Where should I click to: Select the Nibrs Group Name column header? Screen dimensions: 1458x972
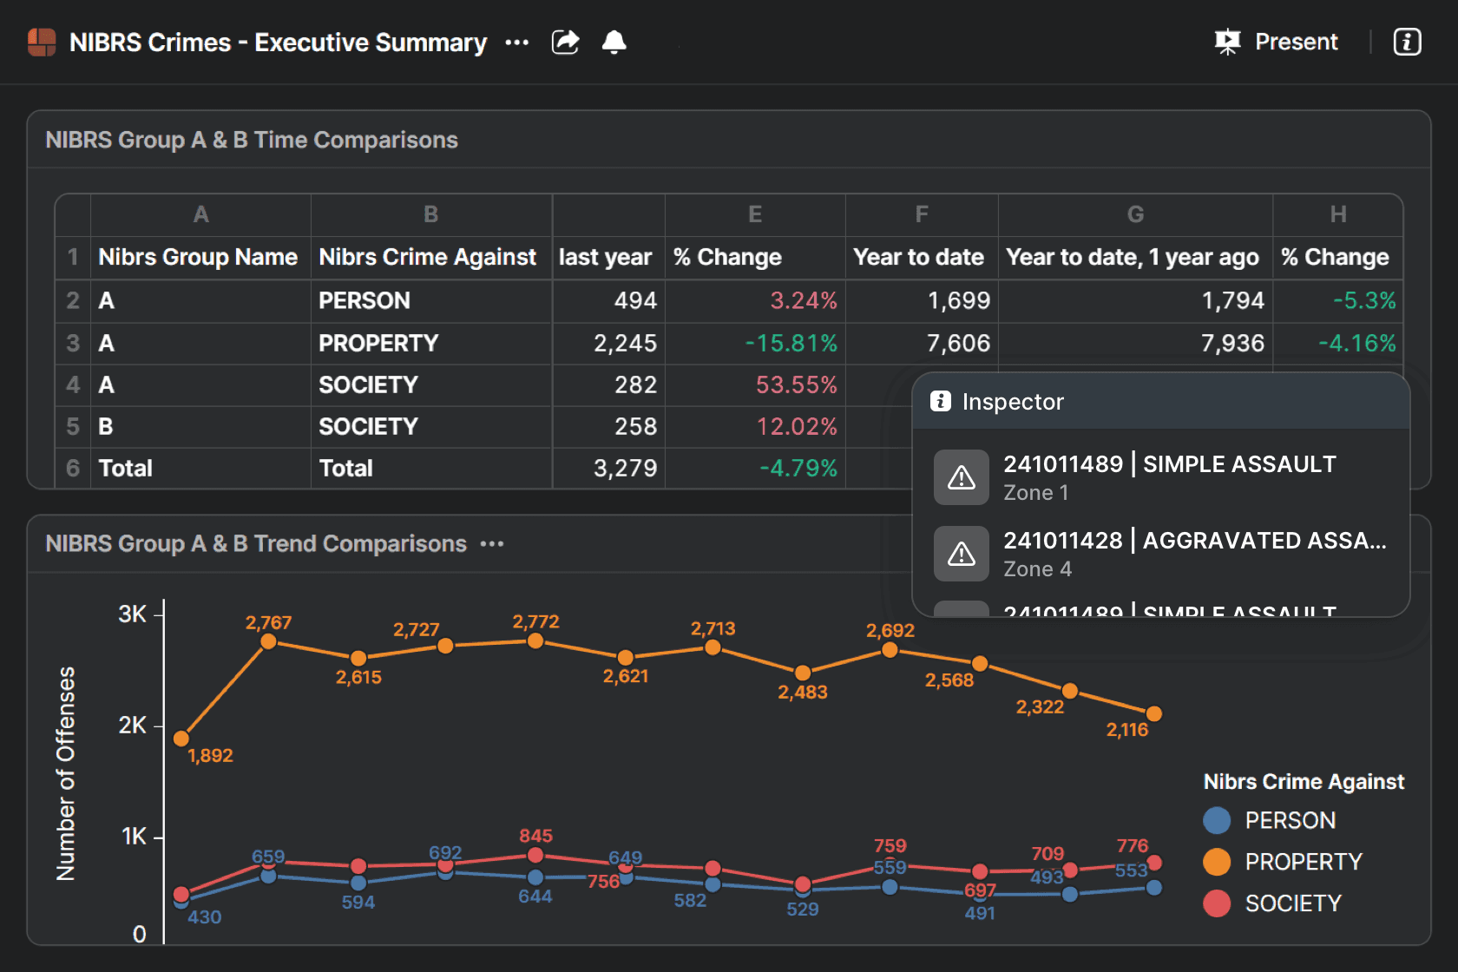[x=198, y=258]
